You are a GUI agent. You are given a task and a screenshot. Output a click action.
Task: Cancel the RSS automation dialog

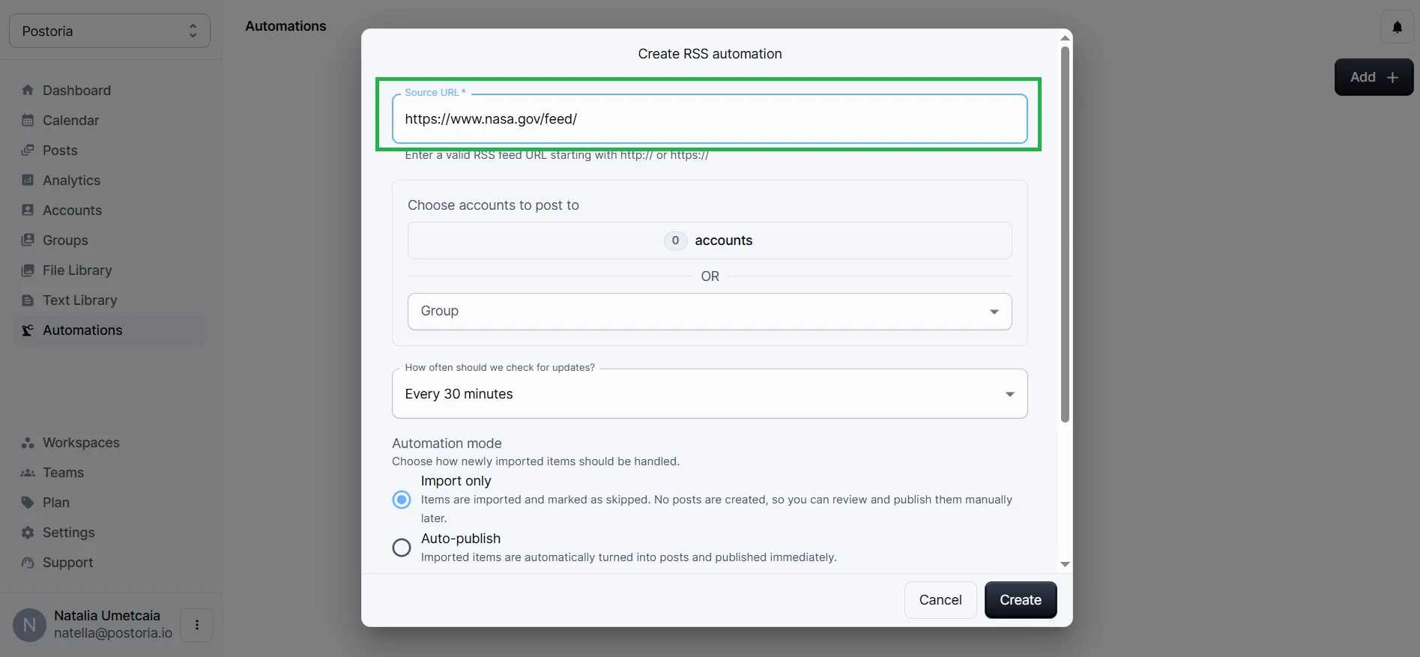[940, 600]
